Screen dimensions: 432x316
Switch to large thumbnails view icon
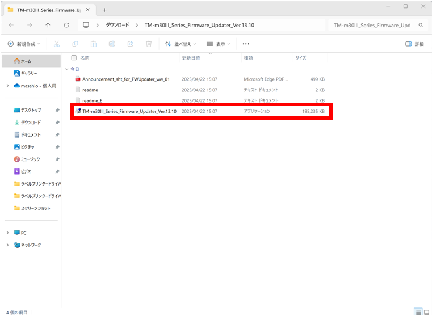427,312
